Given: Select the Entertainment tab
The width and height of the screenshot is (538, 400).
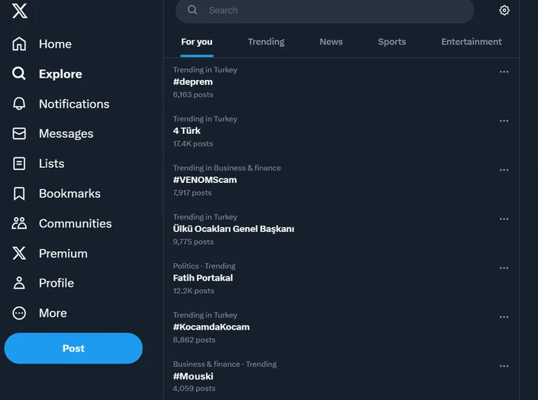Looking at the screenshot, I should tap(472, 42).
